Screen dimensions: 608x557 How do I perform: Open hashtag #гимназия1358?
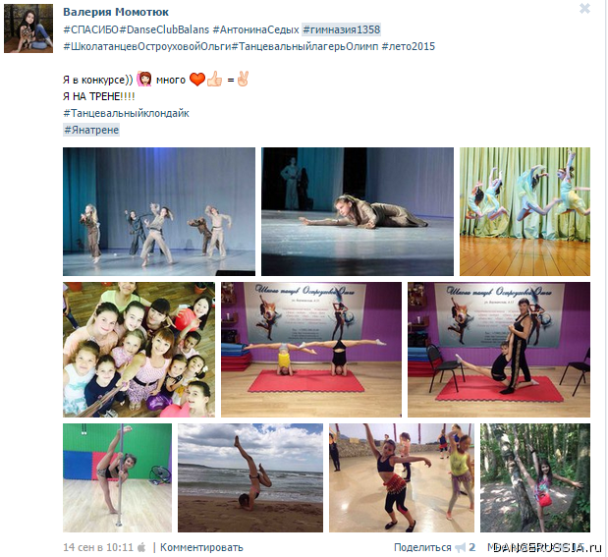point(341,29)
